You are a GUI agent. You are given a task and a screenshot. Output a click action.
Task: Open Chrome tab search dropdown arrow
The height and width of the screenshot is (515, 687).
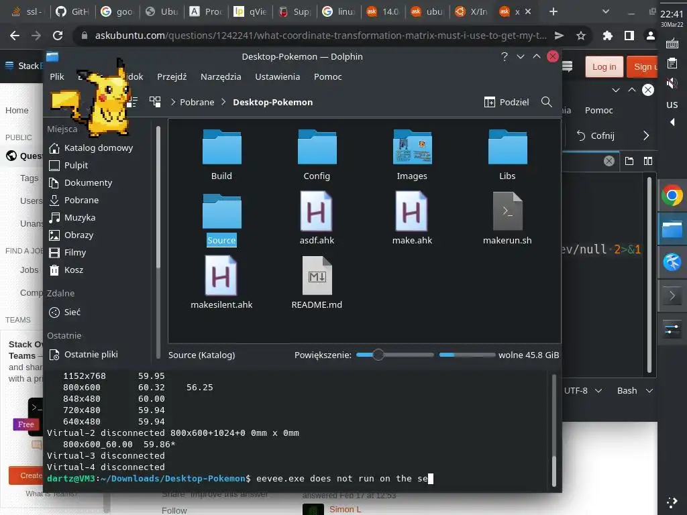[606, 11]
